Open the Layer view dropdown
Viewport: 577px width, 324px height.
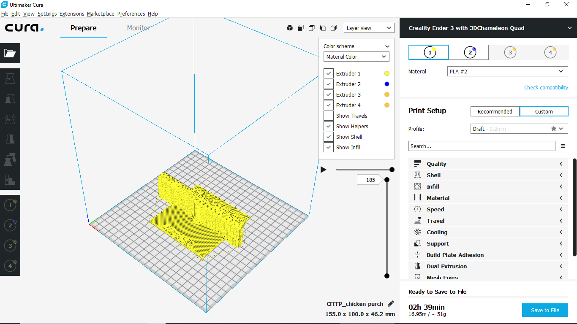click(369, 28)
